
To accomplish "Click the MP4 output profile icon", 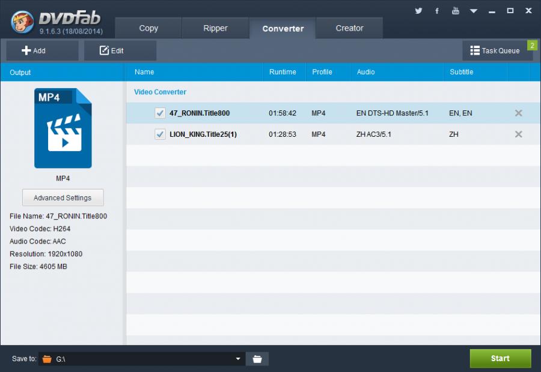I will [63, 128].
